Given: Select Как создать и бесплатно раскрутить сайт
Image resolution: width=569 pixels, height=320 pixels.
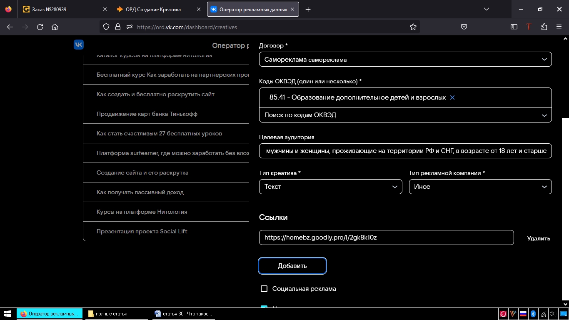Looking at the screenshot, I should coord(166,94).
